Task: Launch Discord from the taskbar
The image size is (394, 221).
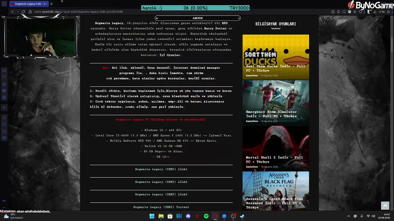Action: (x=188, y=216)
